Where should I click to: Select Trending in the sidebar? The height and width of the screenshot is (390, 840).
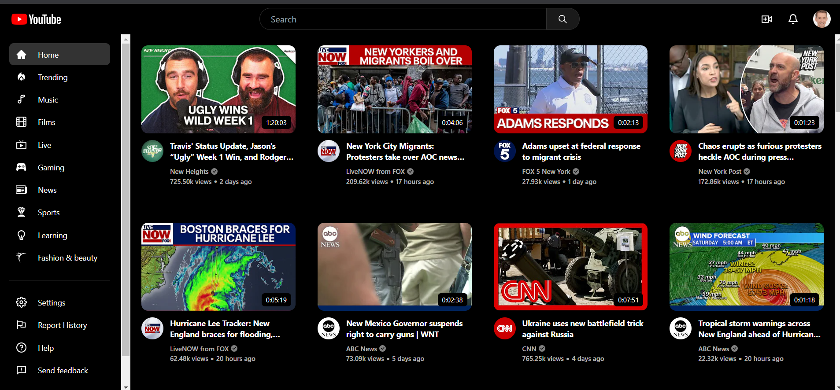pos(52,77)
